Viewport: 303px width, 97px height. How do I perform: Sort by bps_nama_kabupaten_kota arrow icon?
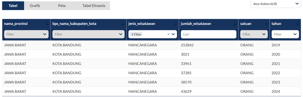123,24
